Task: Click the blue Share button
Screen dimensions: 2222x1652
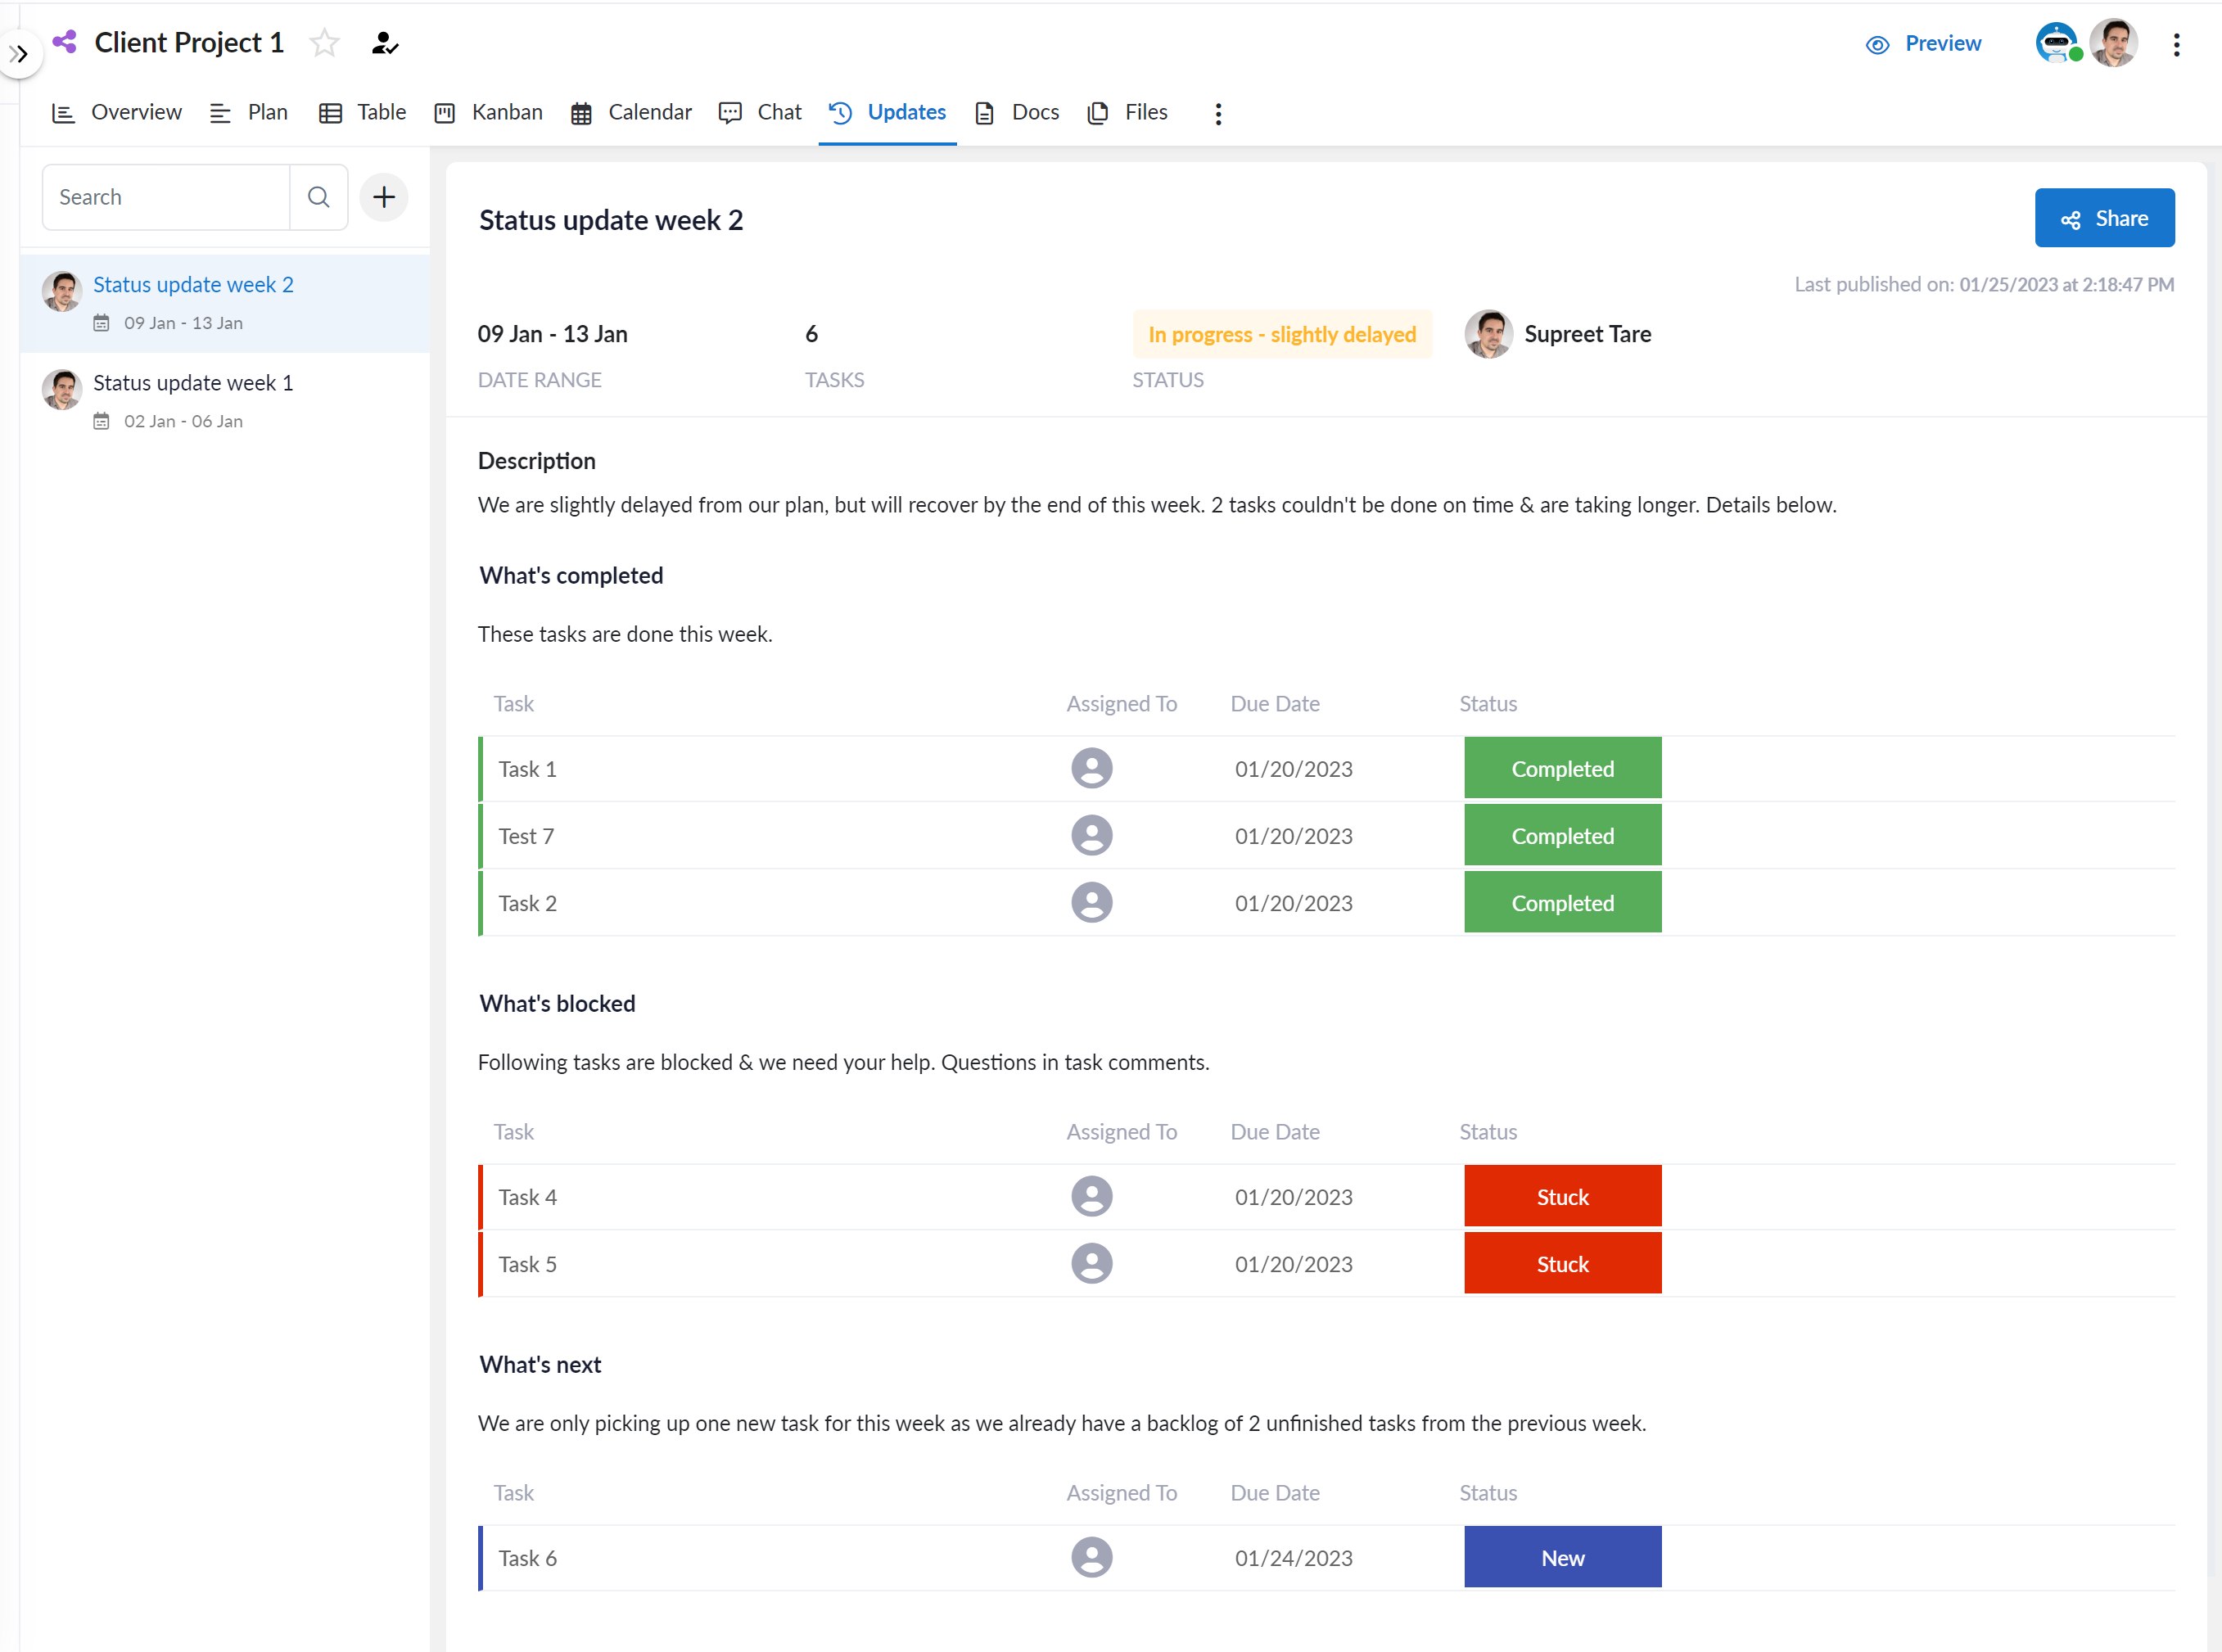Action: click(2104, 217)
